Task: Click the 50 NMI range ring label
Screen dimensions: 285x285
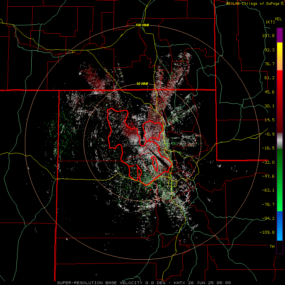Action: coord(142,84)
